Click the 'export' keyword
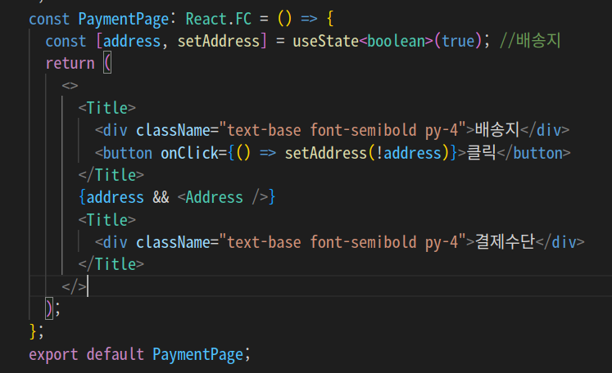The height and width of the screenshot is (373, 612). pyautogui.click(x=53, y=354)
